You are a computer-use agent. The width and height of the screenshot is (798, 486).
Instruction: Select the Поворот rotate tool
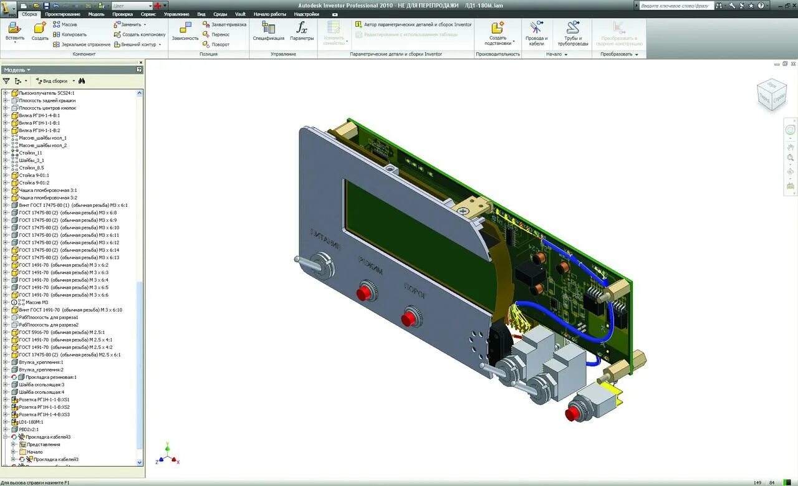216,44
